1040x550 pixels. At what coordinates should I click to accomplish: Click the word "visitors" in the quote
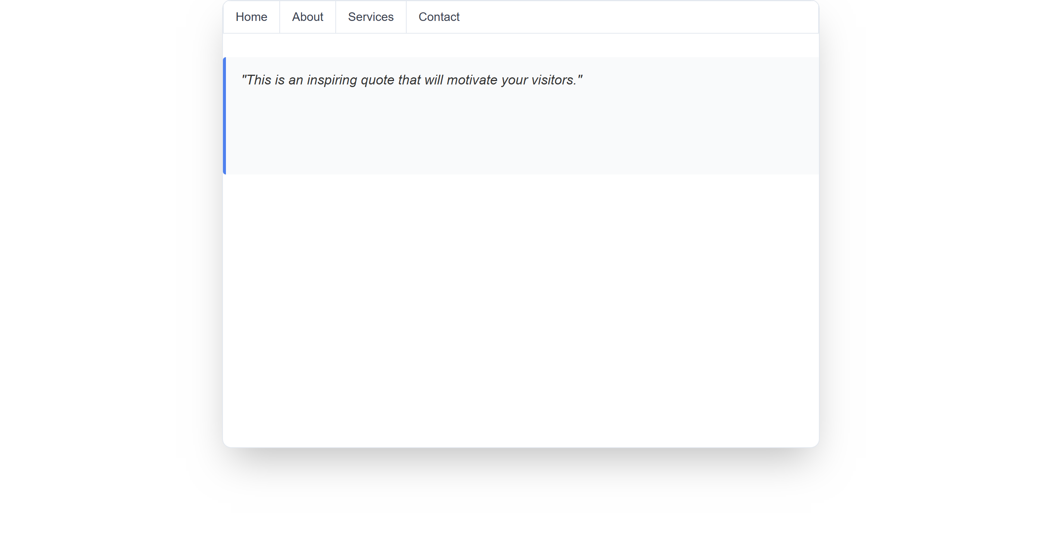point(553,80)
